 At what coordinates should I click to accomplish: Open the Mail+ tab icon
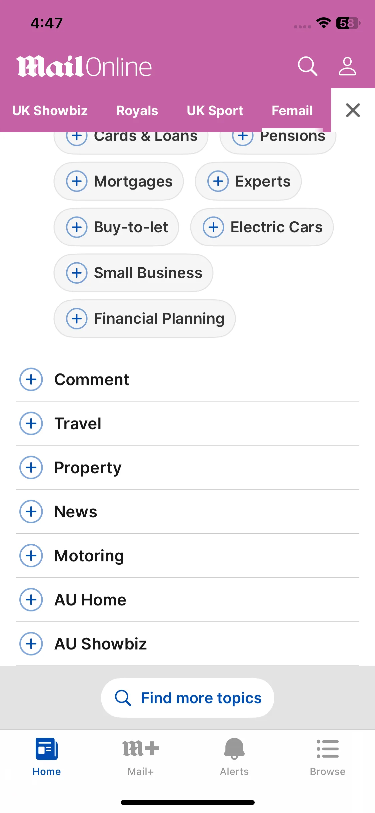tap(140, 749)
